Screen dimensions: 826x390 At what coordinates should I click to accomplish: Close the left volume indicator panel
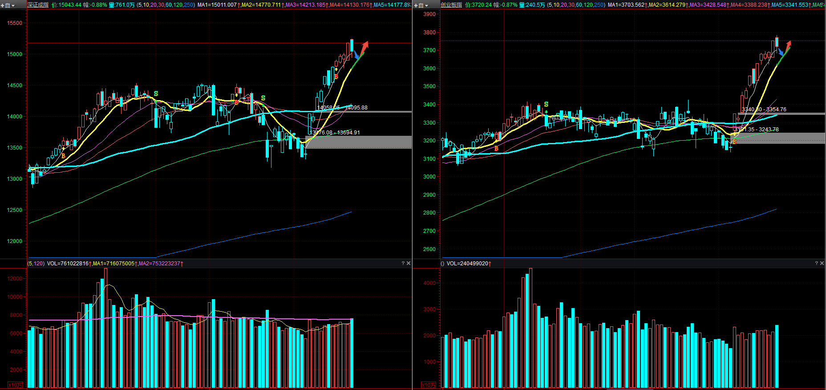[x=409, y=264]
